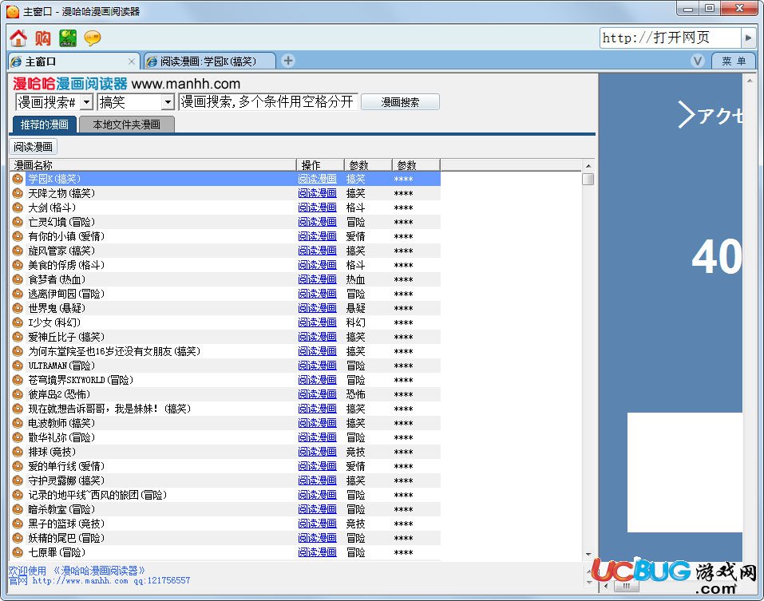Image resolution: width=764 pixels, height=601 pixels.
Task: Select row 为何东堂院圣也16岁还没有女朋友(搞笑)
Action: [225, 351]
